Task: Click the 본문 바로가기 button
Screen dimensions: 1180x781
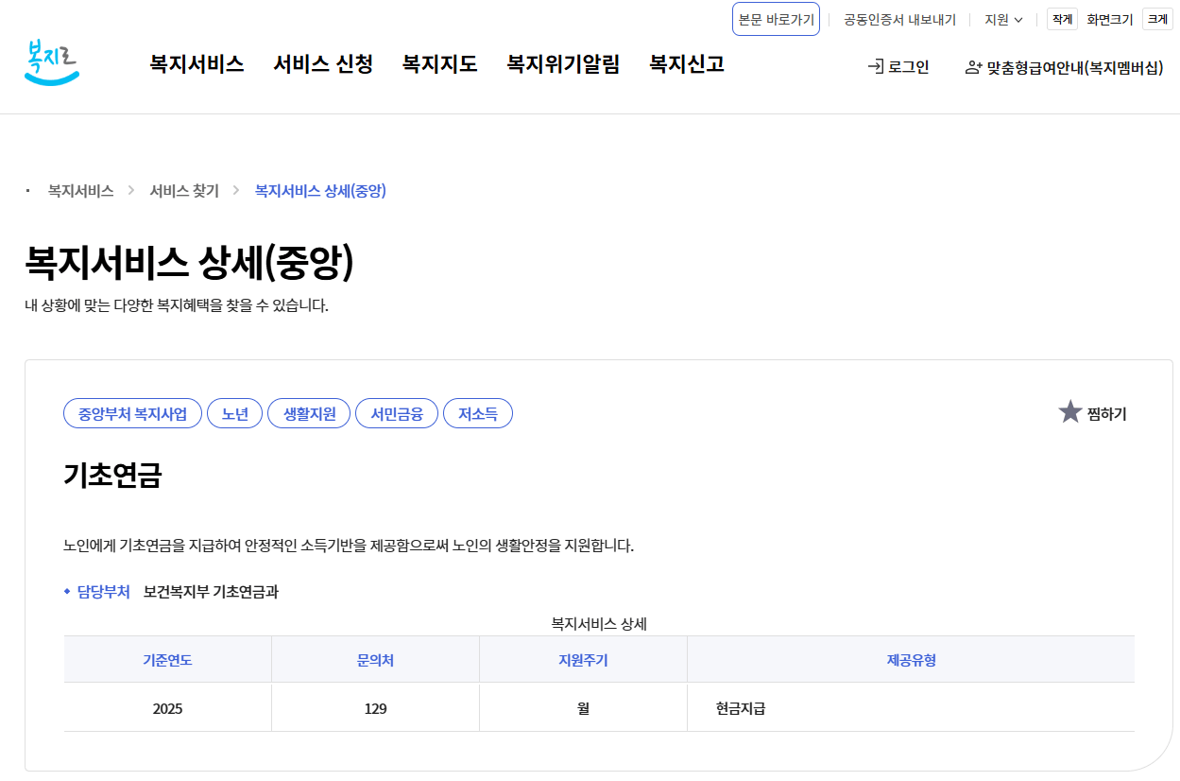Action: (776, 18)
